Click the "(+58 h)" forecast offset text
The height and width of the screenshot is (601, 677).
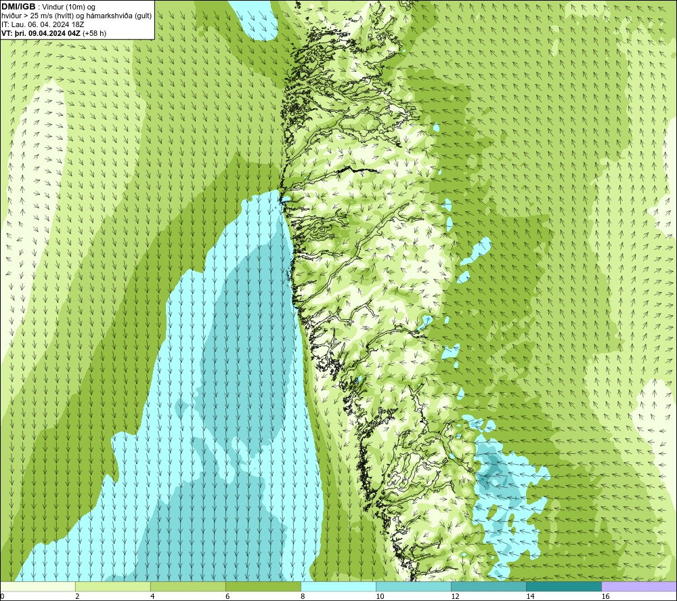coord(95,33)
